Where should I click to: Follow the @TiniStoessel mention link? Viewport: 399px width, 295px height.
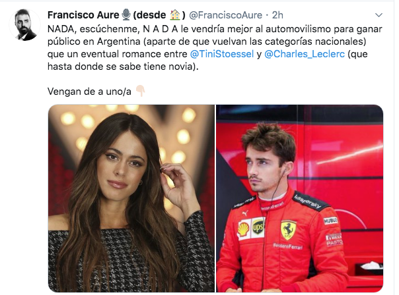tap(222, 54)
